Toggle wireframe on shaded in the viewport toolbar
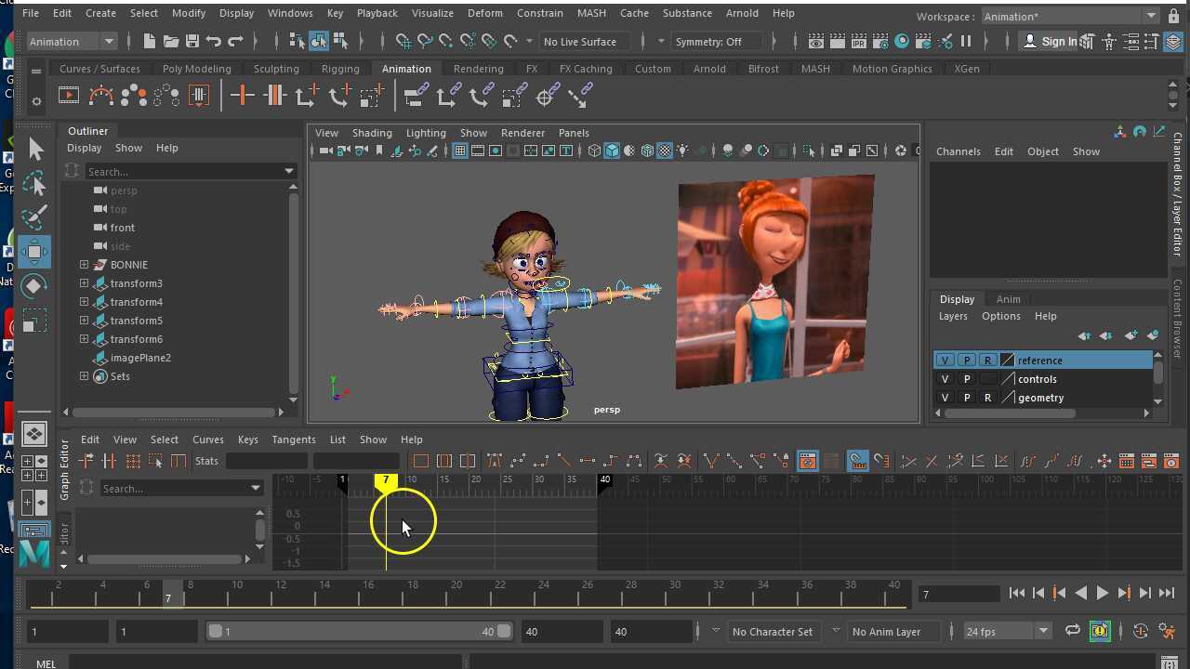Screen dimensions: 1190x669 647,151
